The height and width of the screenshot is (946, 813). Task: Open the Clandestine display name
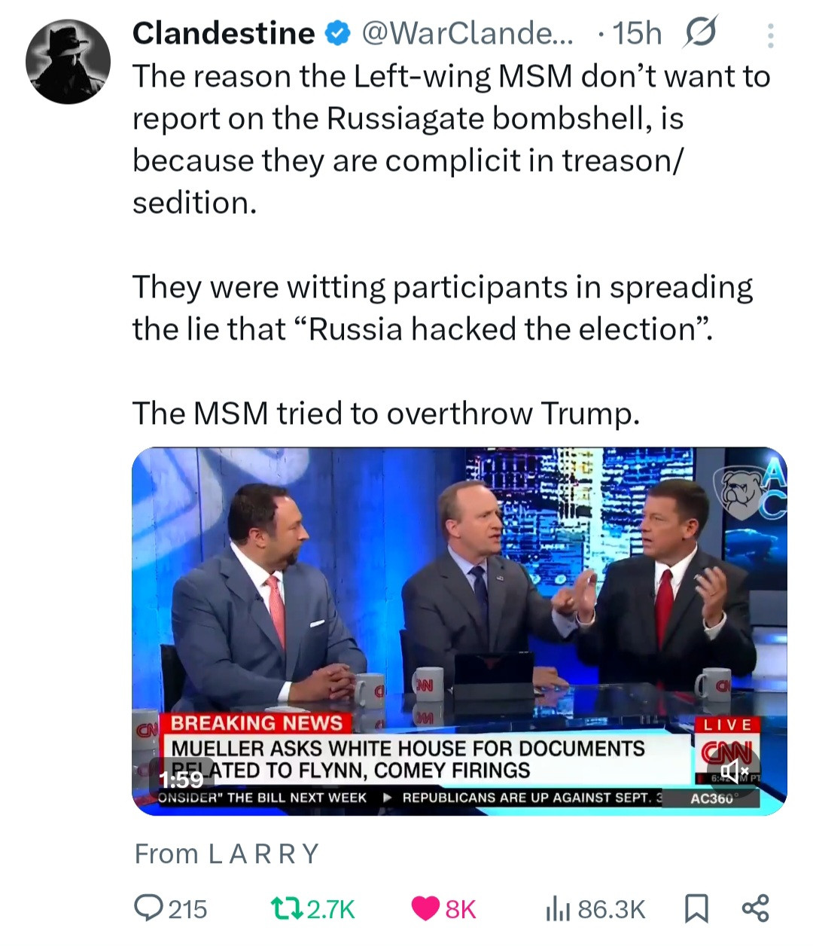point(224,33)
